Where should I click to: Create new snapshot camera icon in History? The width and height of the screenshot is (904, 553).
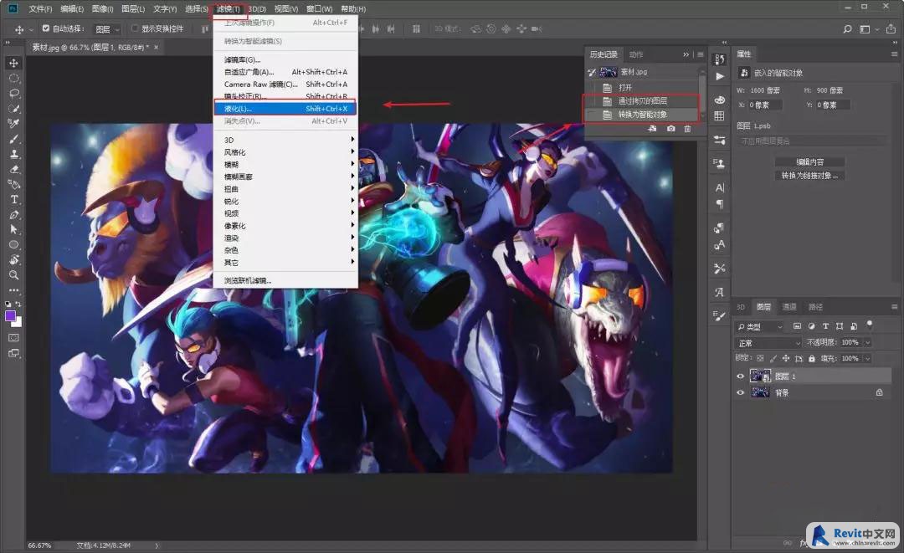pyautogui.click(x=670, y=129)
